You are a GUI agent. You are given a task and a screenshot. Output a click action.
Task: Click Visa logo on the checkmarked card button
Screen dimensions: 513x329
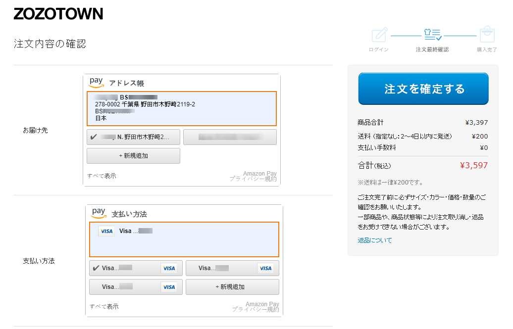(x=169, y=268)
